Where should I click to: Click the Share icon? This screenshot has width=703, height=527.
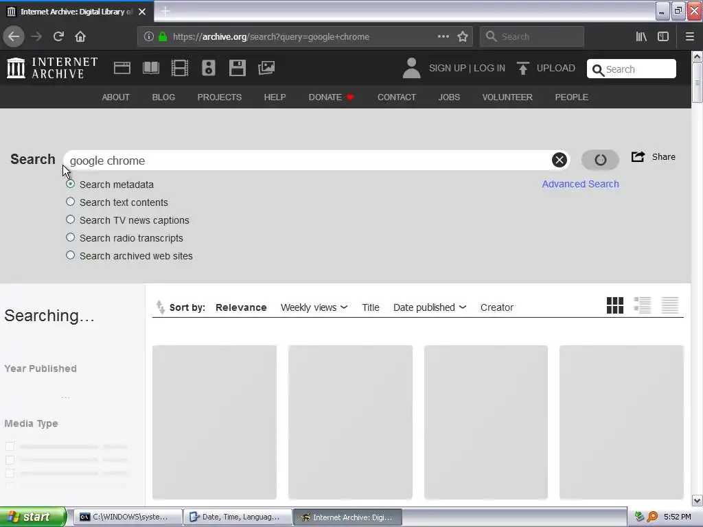pos(638,156)
